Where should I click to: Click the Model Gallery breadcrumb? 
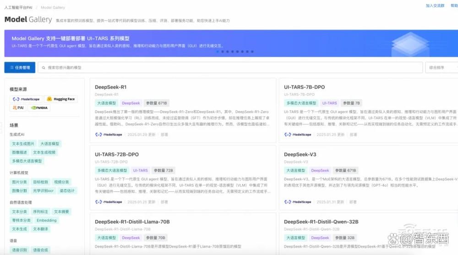coord(53,7)
